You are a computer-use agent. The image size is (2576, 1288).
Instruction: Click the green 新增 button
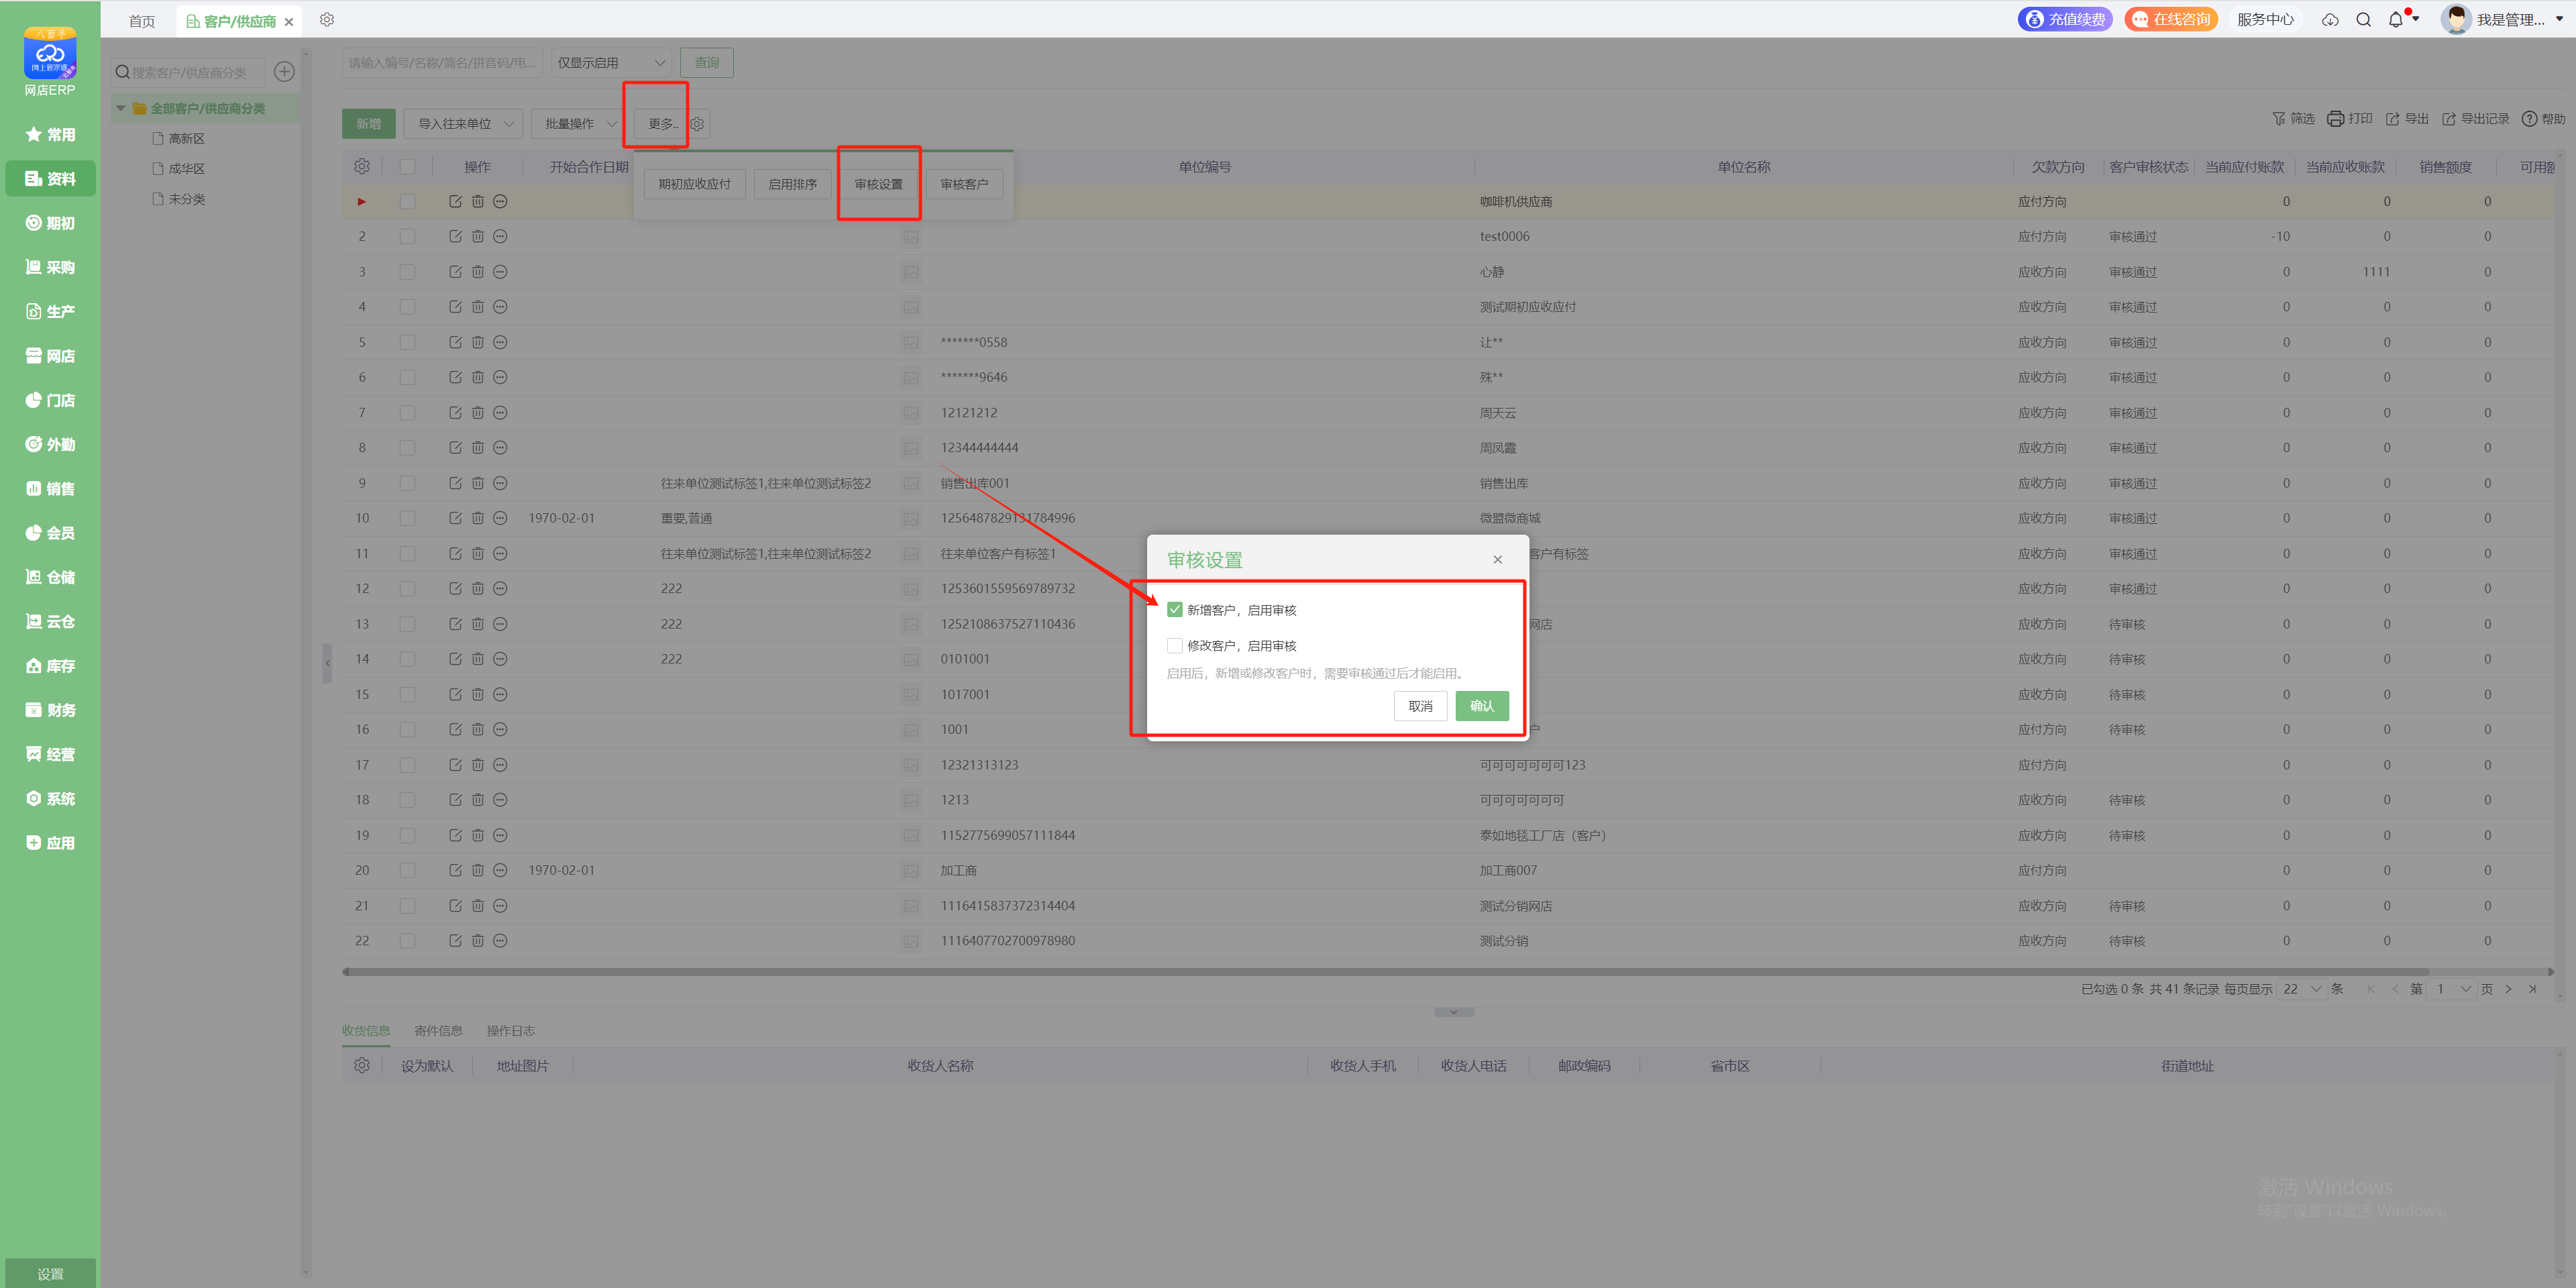pos(369,123)
